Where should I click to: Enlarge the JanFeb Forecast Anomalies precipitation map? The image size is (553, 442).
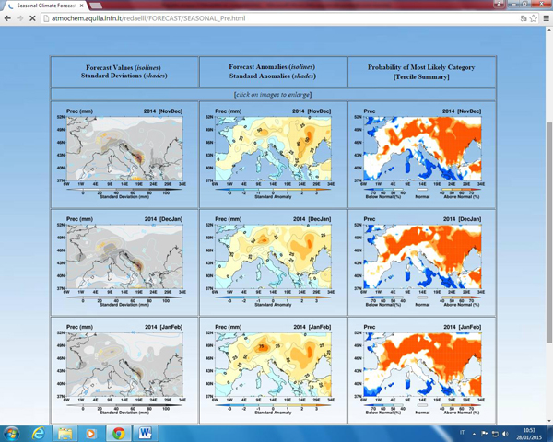point(273,368)
